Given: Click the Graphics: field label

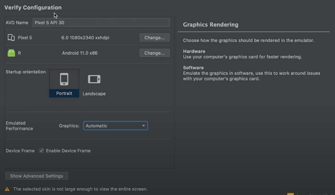Looking at the screenshot, I should pos(69,126).
